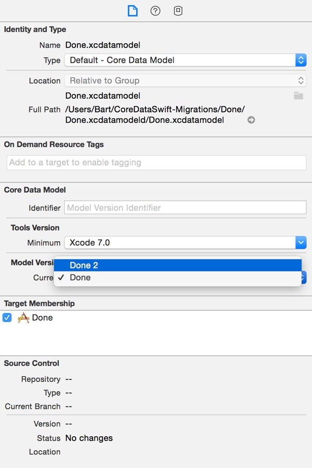The width and height of the screenshot is (312, 468).
Task: Click the Target Membership heading
Action: coord(40,304)
